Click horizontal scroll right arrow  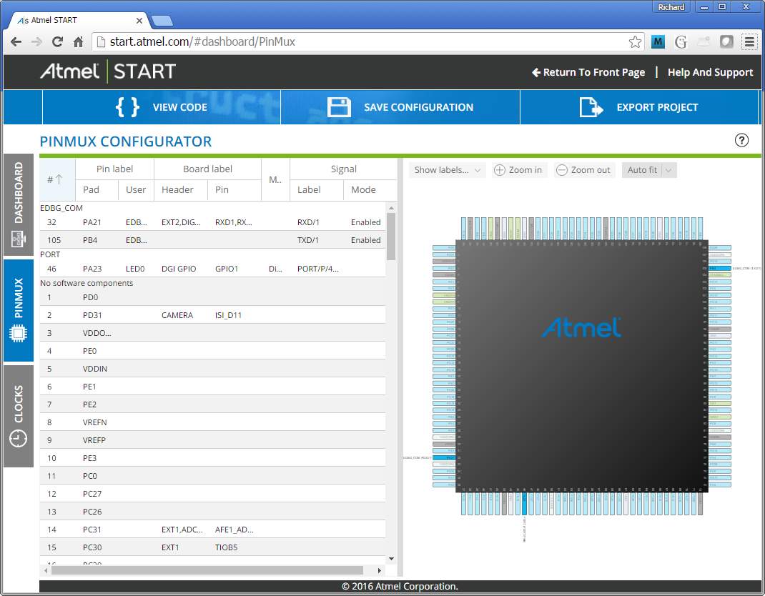click(x=379, y=570)
